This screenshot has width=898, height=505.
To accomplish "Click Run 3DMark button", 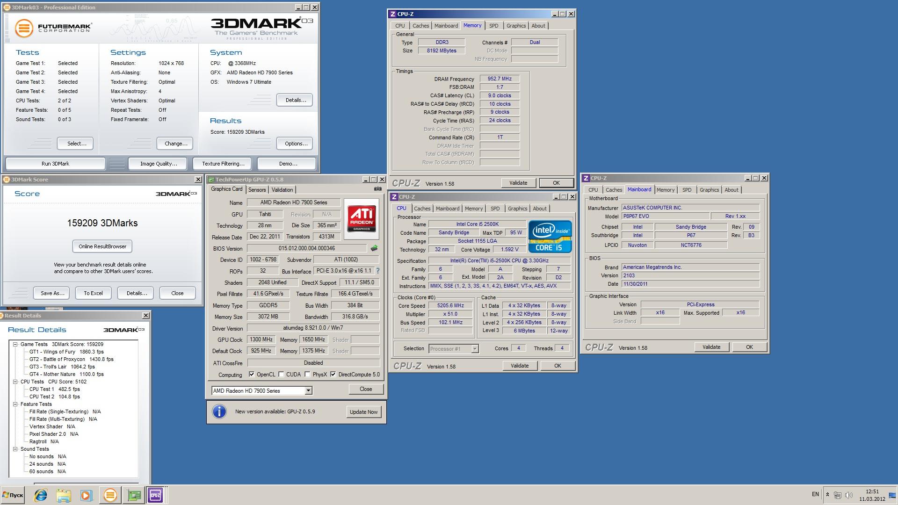I will (55, 164).
